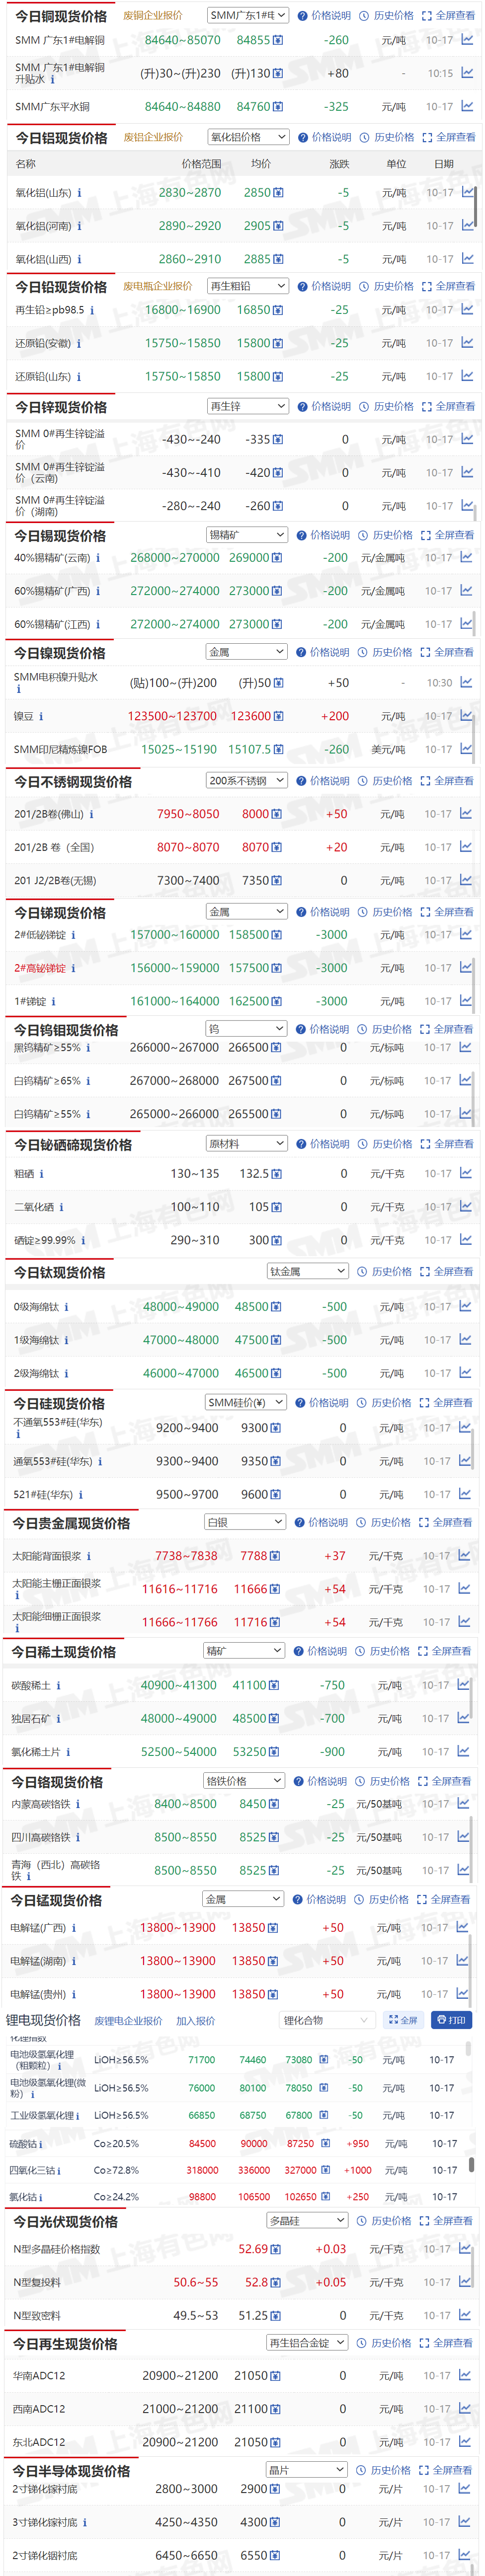Open trend chart for 2#高铋锑锭 row
485x2576 pixels.
pyautogui.click(x=466, y=967)
